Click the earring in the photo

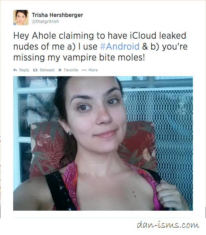click(70, 133)
